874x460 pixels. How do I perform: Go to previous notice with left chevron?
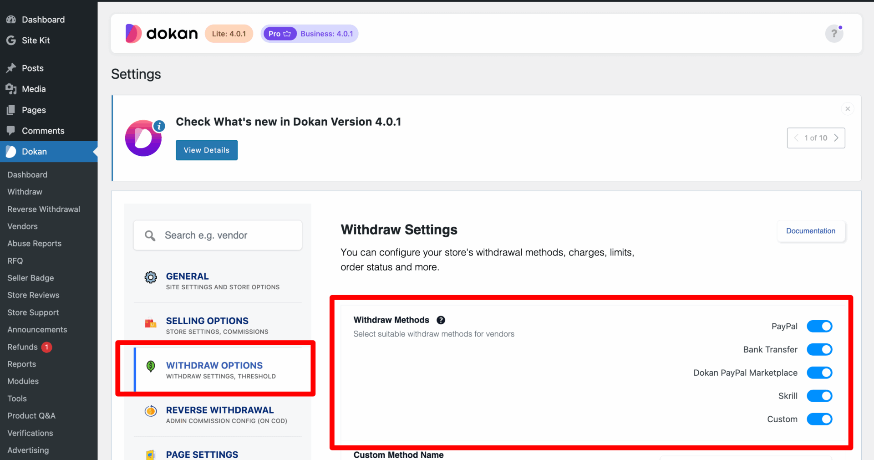[796, 138]
